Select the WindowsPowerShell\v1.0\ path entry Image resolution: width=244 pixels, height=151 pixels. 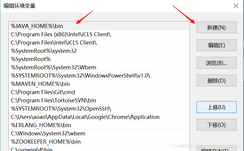[x=99, y=76]
